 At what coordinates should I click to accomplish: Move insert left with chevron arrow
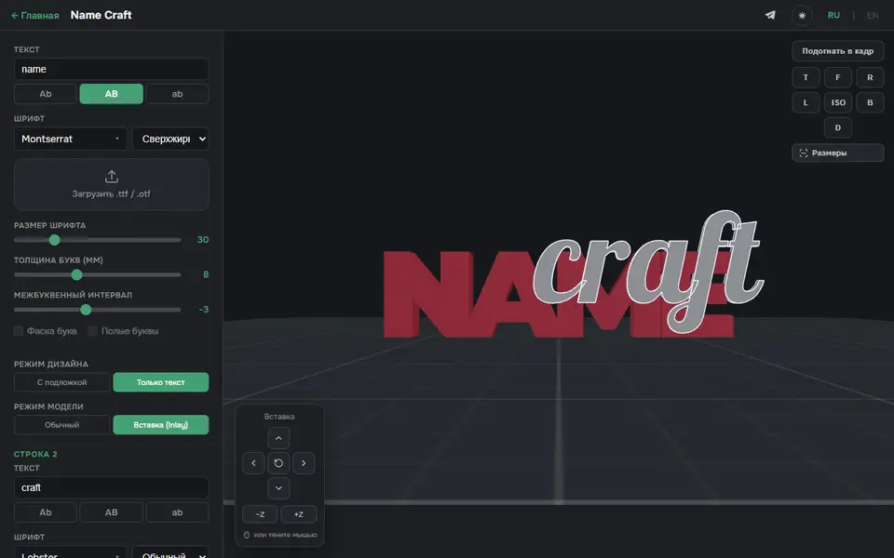click(253, 463)
